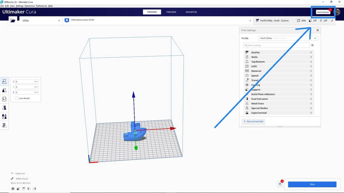Click the notification icon beside Slice button
Image resolution: width=344 pixels, height=193 pixels.
point(281,183)
